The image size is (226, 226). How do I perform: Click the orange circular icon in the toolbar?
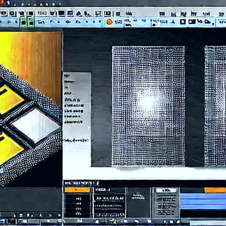coord(109,22)
